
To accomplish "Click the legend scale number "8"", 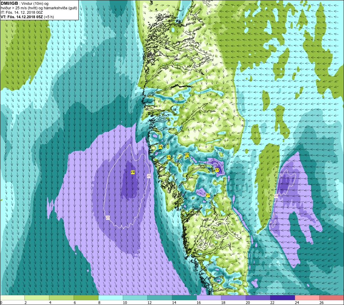I will tap(99, 303).
